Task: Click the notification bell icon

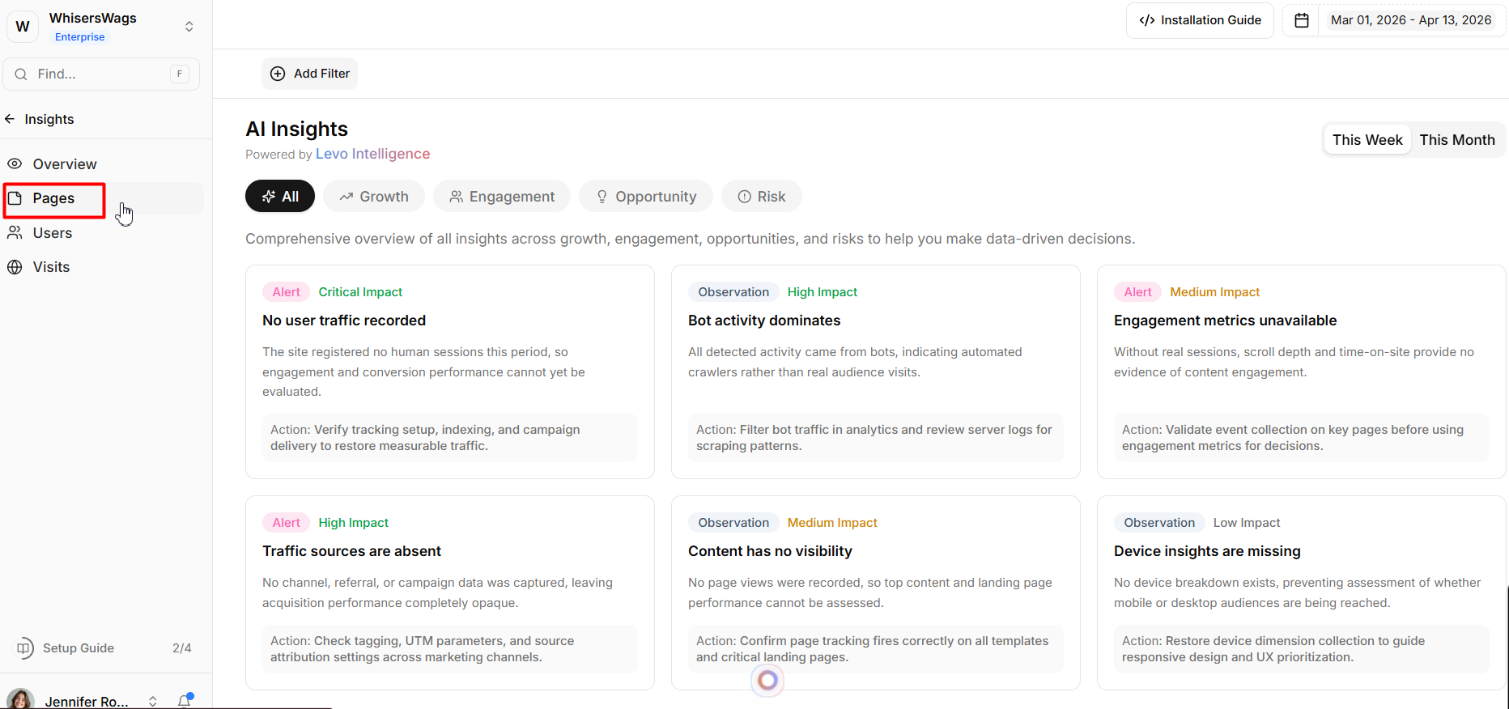Action: pyautogui.click(x=185, y=700)
